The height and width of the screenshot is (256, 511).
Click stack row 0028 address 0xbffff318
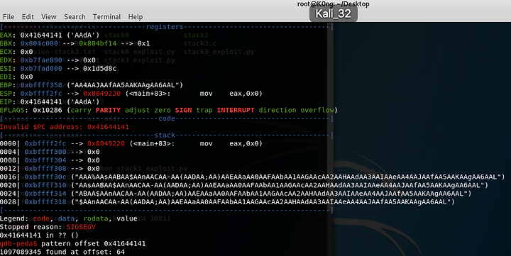pyautogui.click(x=45, y=202)
